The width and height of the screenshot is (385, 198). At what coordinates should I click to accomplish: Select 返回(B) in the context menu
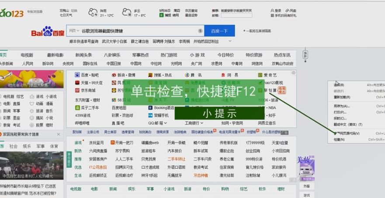coord(339,85)
